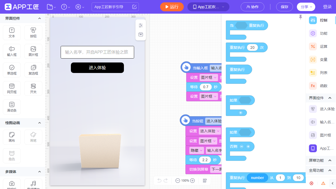Add a 复选框 checkbox widget
The image size is (336, 189).
33,70
